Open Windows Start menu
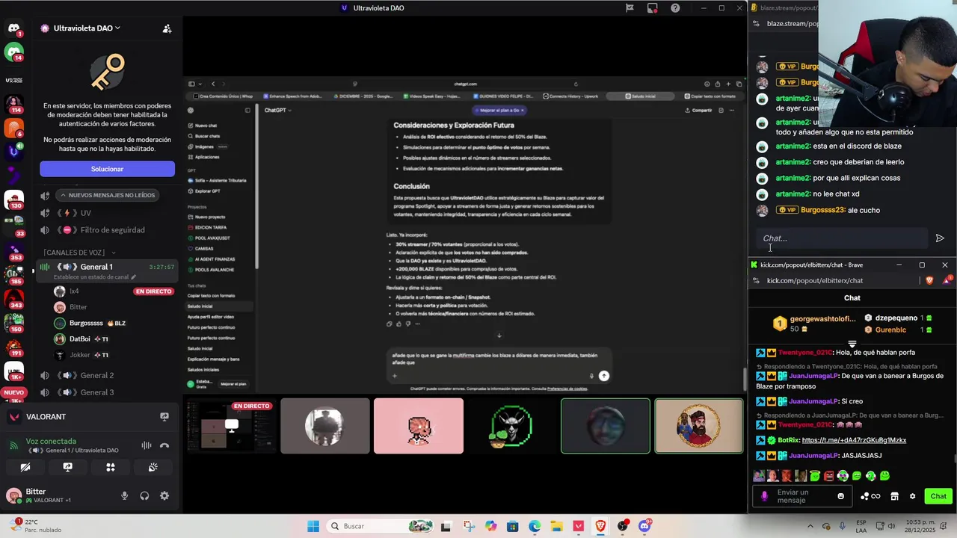Screen dimensions: 957x538 pyautogui.click(x=313, y=526)
